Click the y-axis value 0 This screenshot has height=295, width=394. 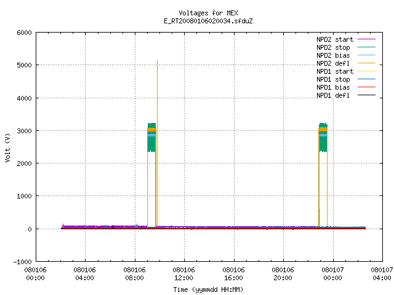click(x=30, y=229)
